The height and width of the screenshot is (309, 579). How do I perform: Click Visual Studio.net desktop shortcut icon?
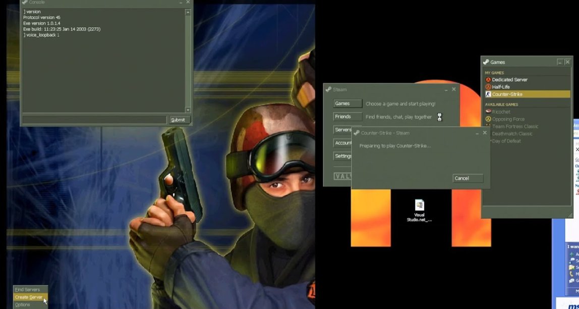pos(419,205)
